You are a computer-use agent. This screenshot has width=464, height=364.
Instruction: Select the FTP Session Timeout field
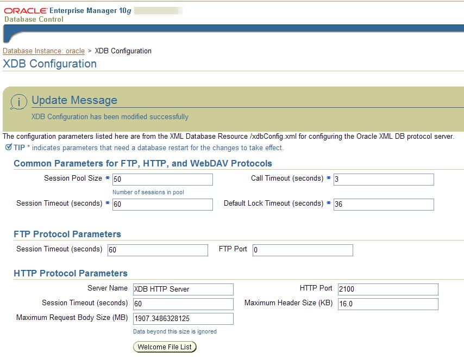click(x=158, y=250)
